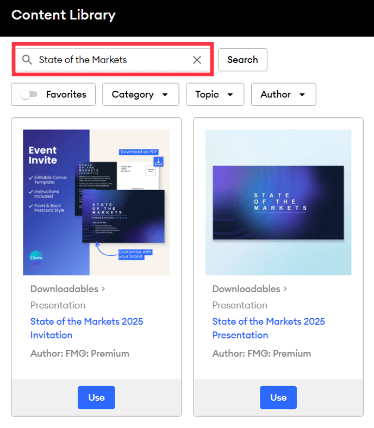This screenshot has height=428, width=374.
Task: Click the magnifying glass search icon
Action: click(x=27, y=60)
